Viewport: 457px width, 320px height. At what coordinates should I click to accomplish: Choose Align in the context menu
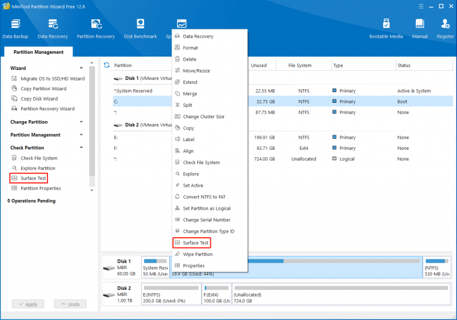click(x=210, y=151)
